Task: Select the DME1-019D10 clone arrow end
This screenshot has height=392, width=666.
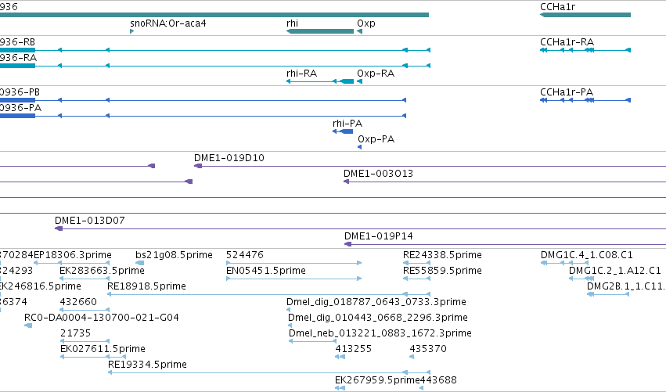Action: 198,166
